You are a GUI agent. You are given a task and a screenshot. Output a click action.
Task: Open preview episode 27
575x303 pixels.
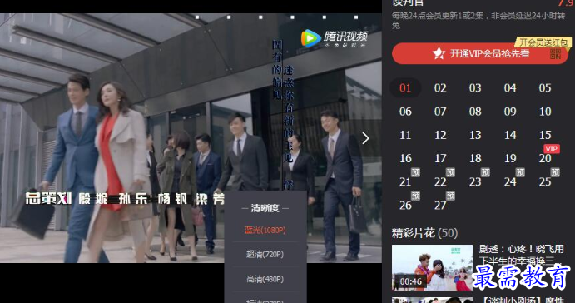[440, 206]
